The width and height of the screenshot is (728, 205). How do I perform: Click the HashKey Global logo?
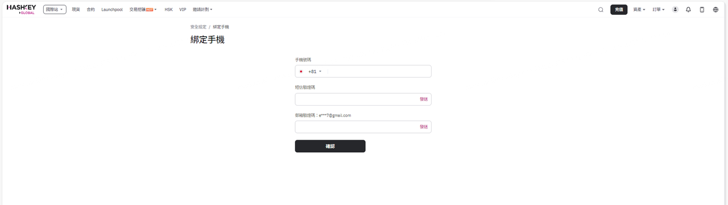click(20, 10)
